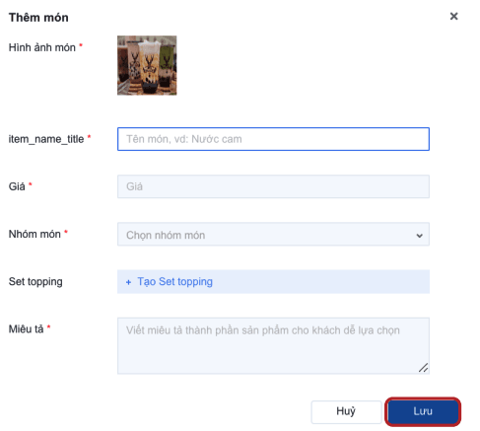Click into the Giá price field

273,186
